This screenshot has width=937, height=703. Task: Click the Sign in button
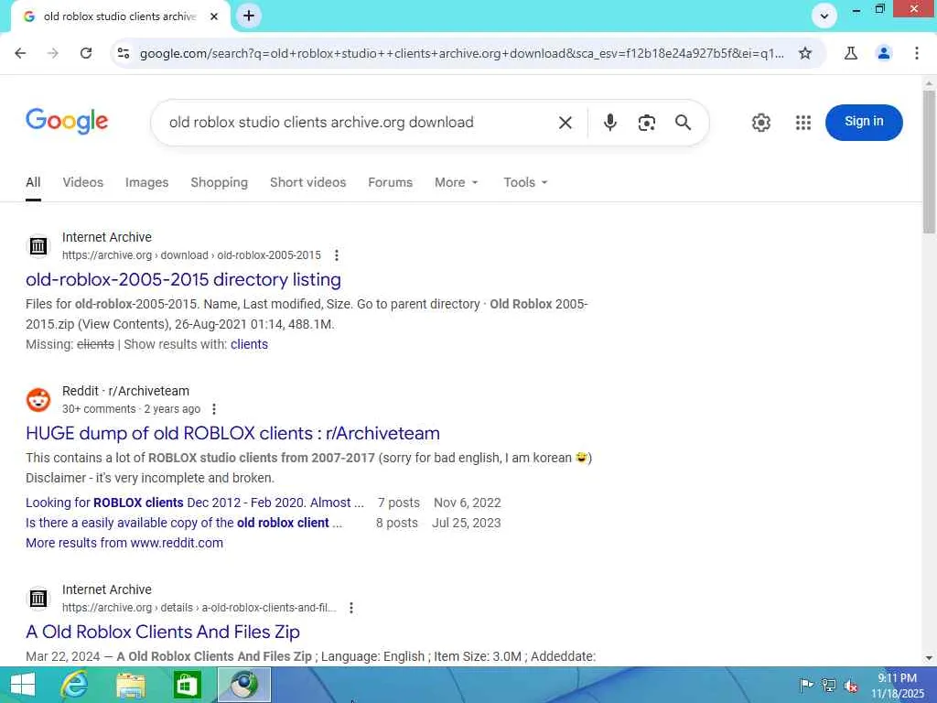click(864, 122)
